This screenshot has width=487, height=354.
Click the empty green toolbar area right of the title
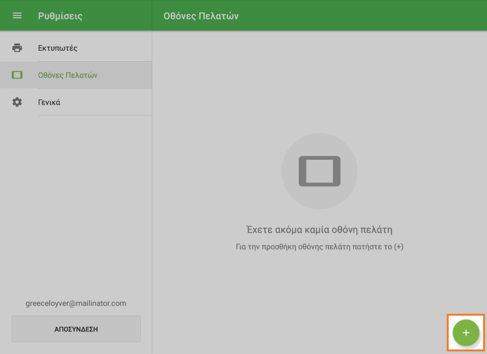364,16
